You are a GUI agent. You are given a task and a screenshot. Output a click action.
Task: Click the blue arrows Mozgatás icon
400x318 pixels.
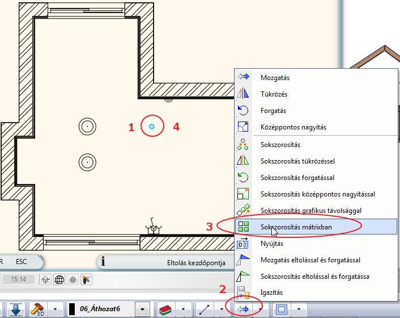(x=243, y=77)
